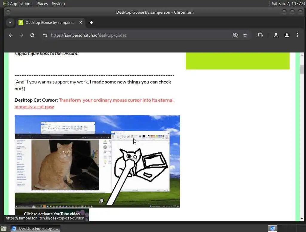Viewport: 306px width, 232px height.
Task: Open the Chrome Labs flask icon
Action: (x=276, y=35)
